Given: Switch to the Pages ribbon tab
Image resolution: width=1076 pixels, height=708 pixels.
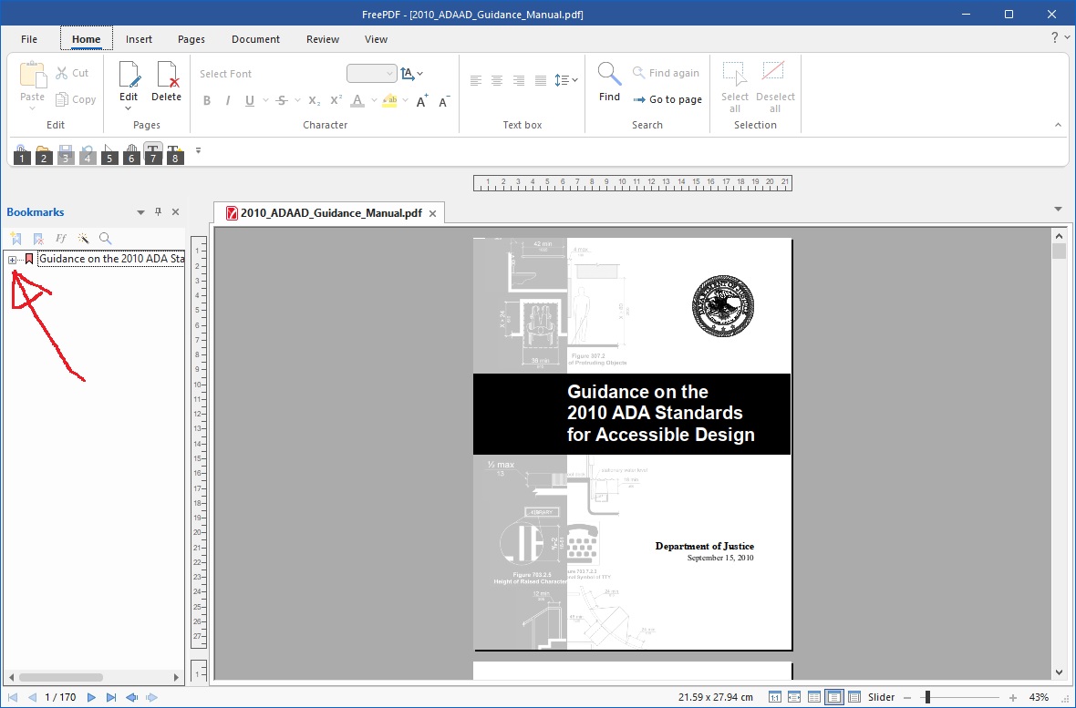Looking at the screenshot, I should click(x=191, y=39).
